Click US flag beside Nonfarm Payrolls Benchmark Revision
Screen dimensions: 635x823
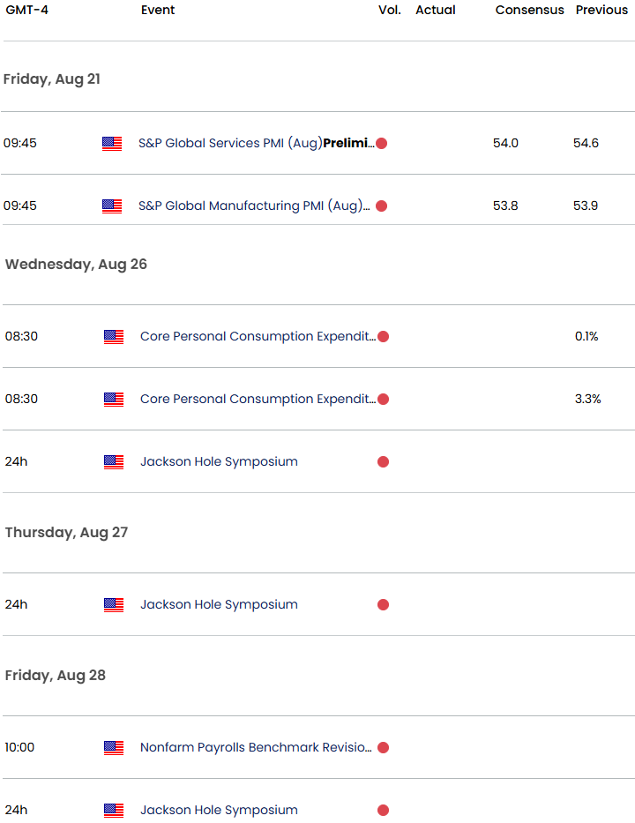point(114,747)
